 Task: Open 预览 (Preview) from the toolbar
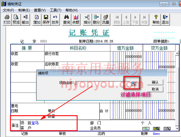(x=16, y=19)
